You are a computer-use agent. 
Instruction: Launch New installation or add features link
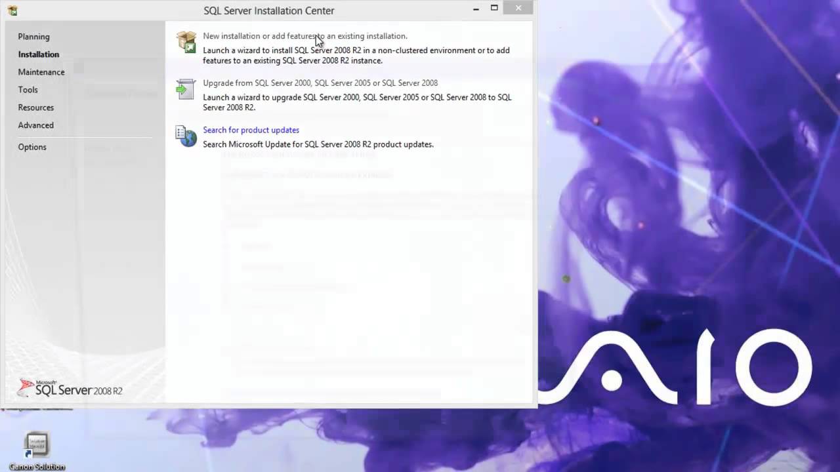coord(305,36)
